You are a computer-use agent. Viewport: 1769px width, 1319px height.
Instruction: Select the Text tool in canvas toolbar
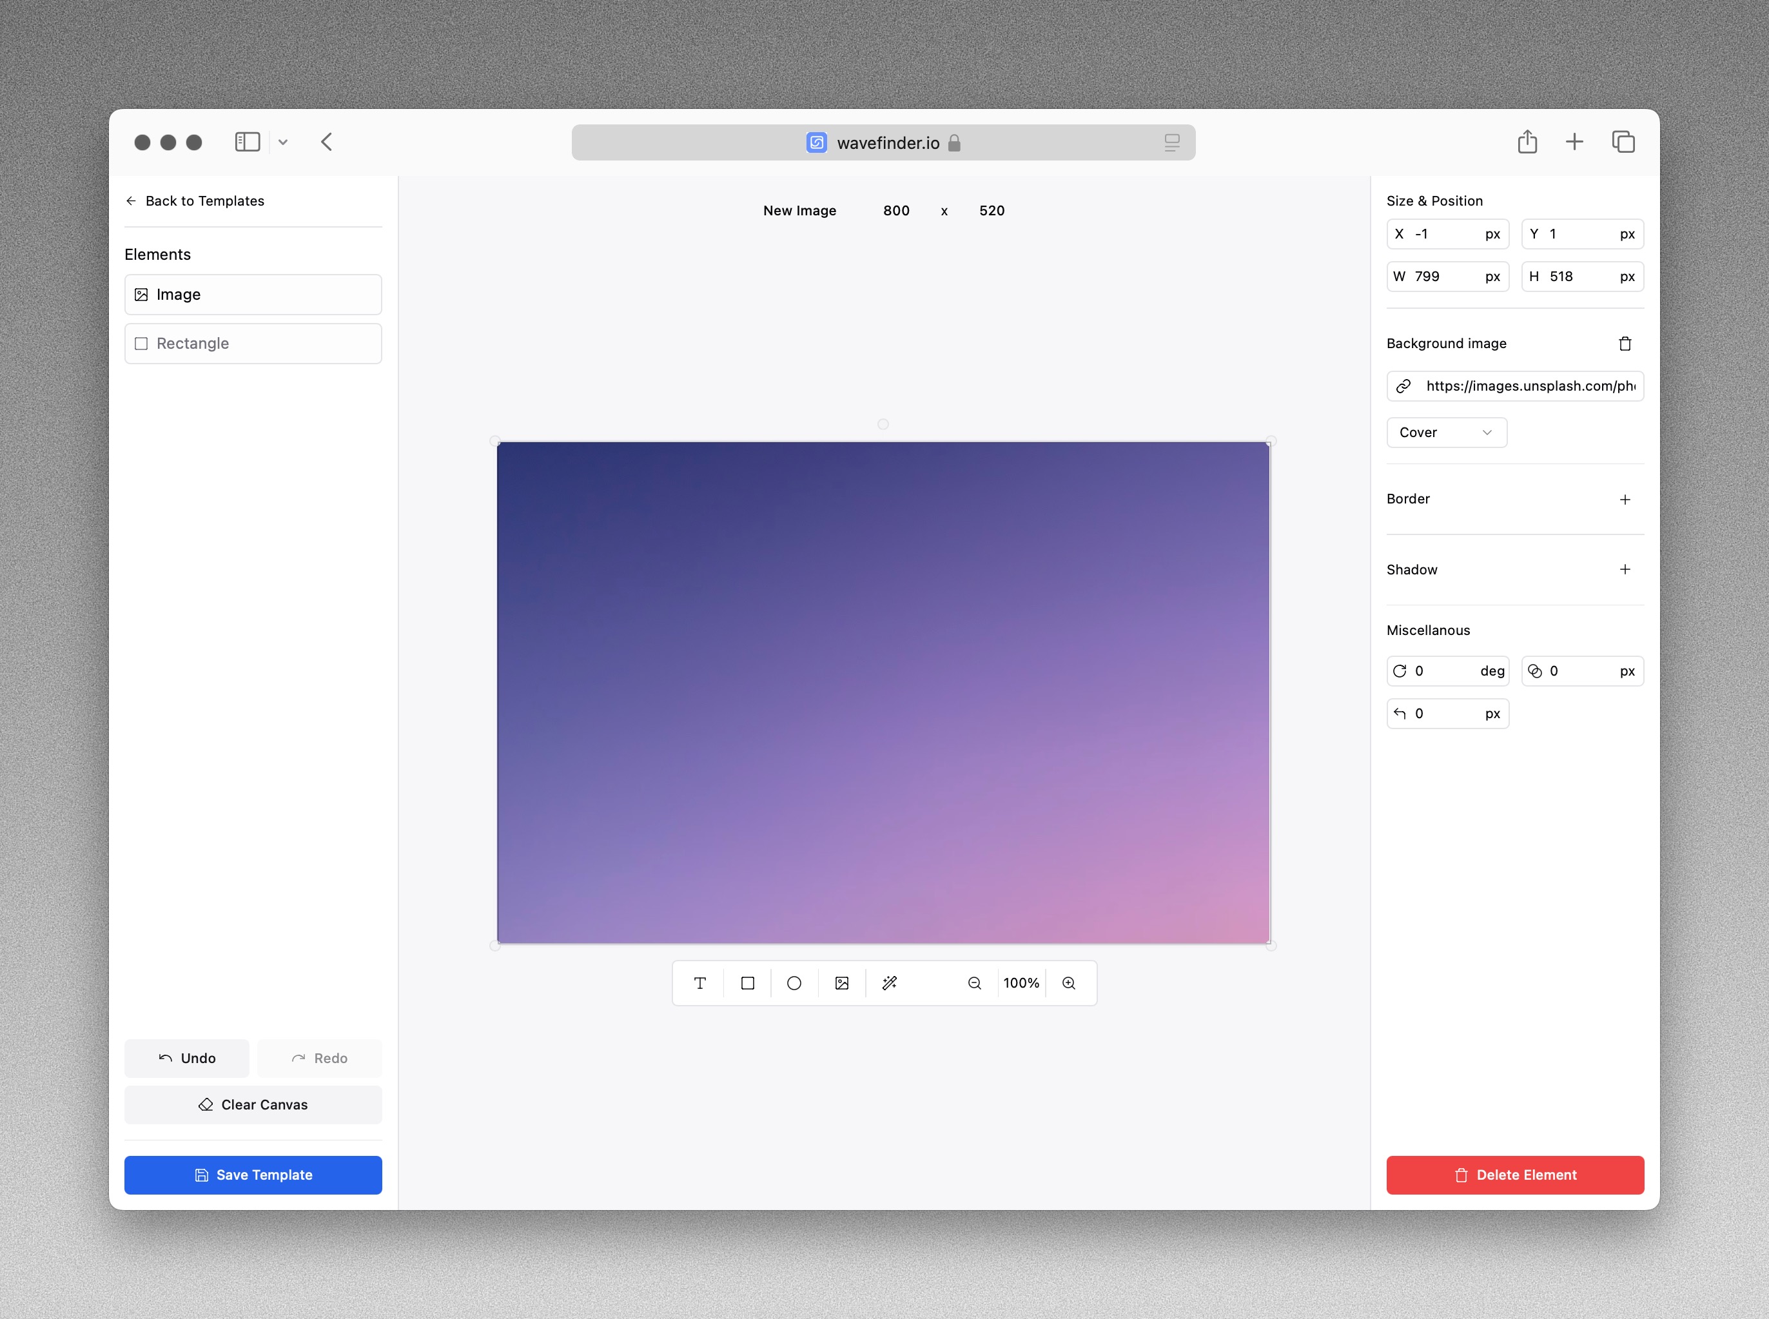(700, 983)
